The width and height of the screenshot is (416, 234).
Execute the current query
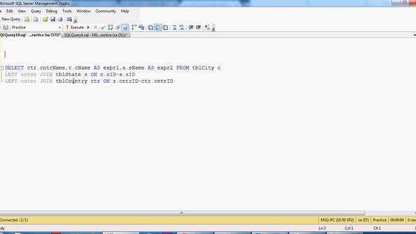point(75,27)
